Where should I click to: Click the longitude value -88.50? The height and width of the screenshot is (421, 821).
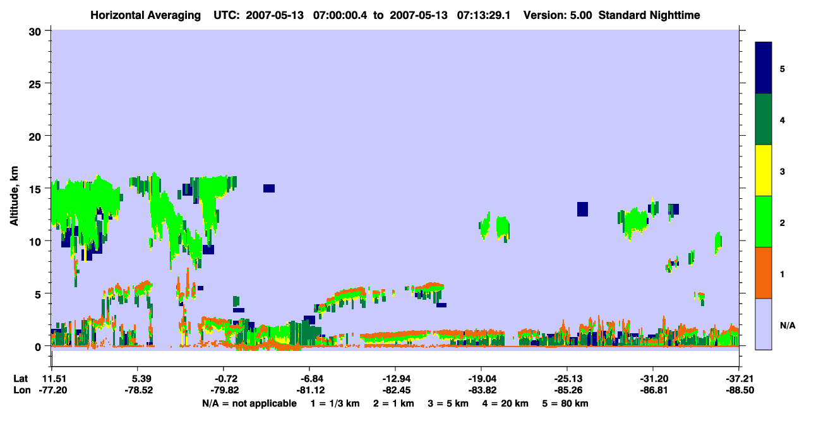coord(738,390)
